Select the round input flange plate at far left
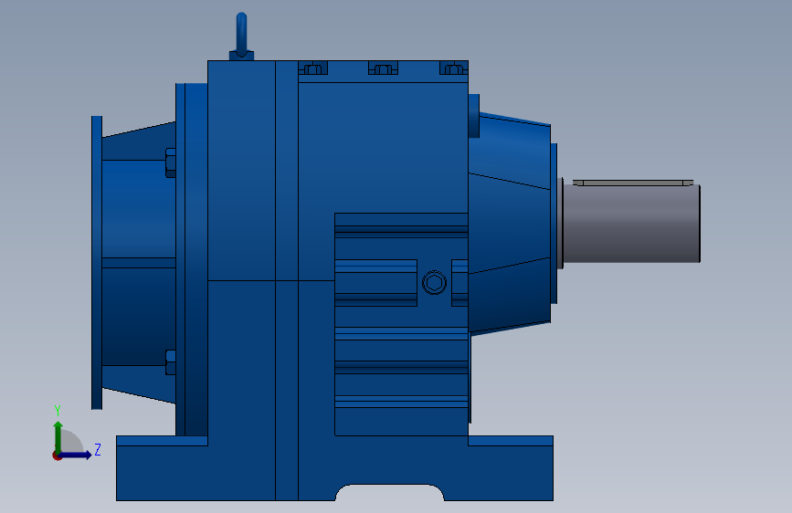 pyautogui.click(x=97, y=263)
